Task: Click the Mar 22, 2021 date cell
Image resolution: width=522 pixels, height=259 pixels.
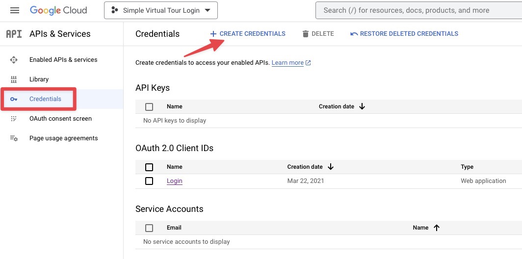Action: [x=306, y=181]
